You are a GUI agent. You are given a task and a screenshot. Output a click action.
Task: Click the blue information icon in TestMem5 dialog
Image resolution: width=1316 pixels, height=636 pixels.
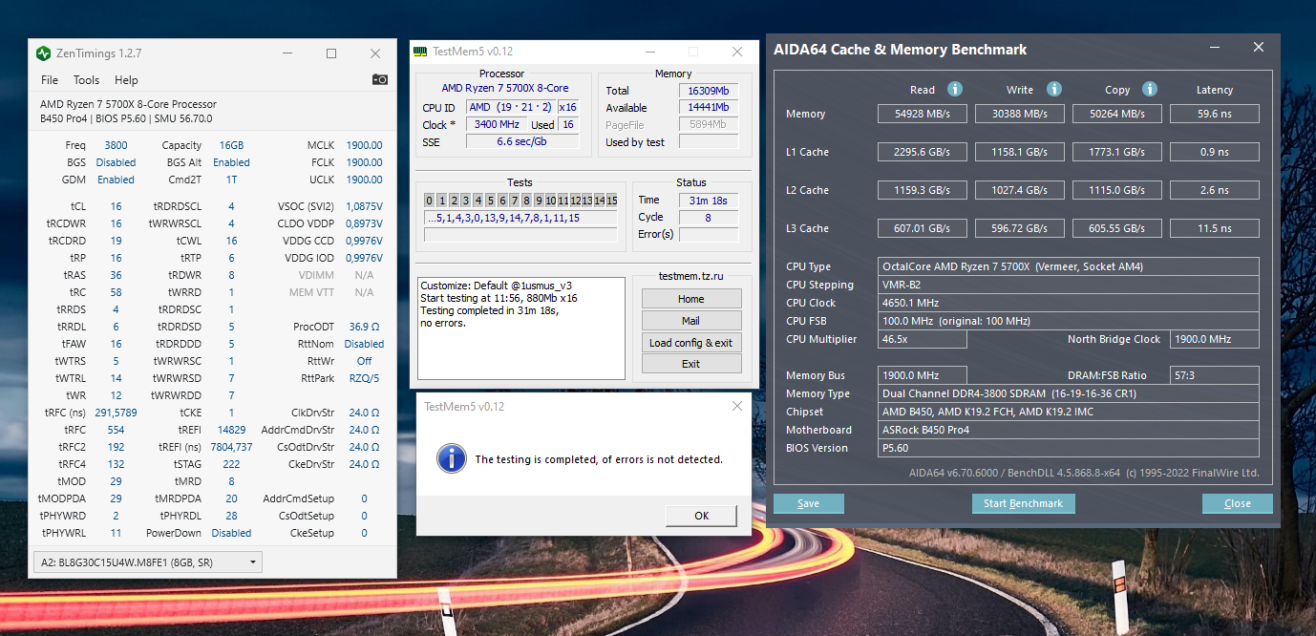[x=451, y=458]
